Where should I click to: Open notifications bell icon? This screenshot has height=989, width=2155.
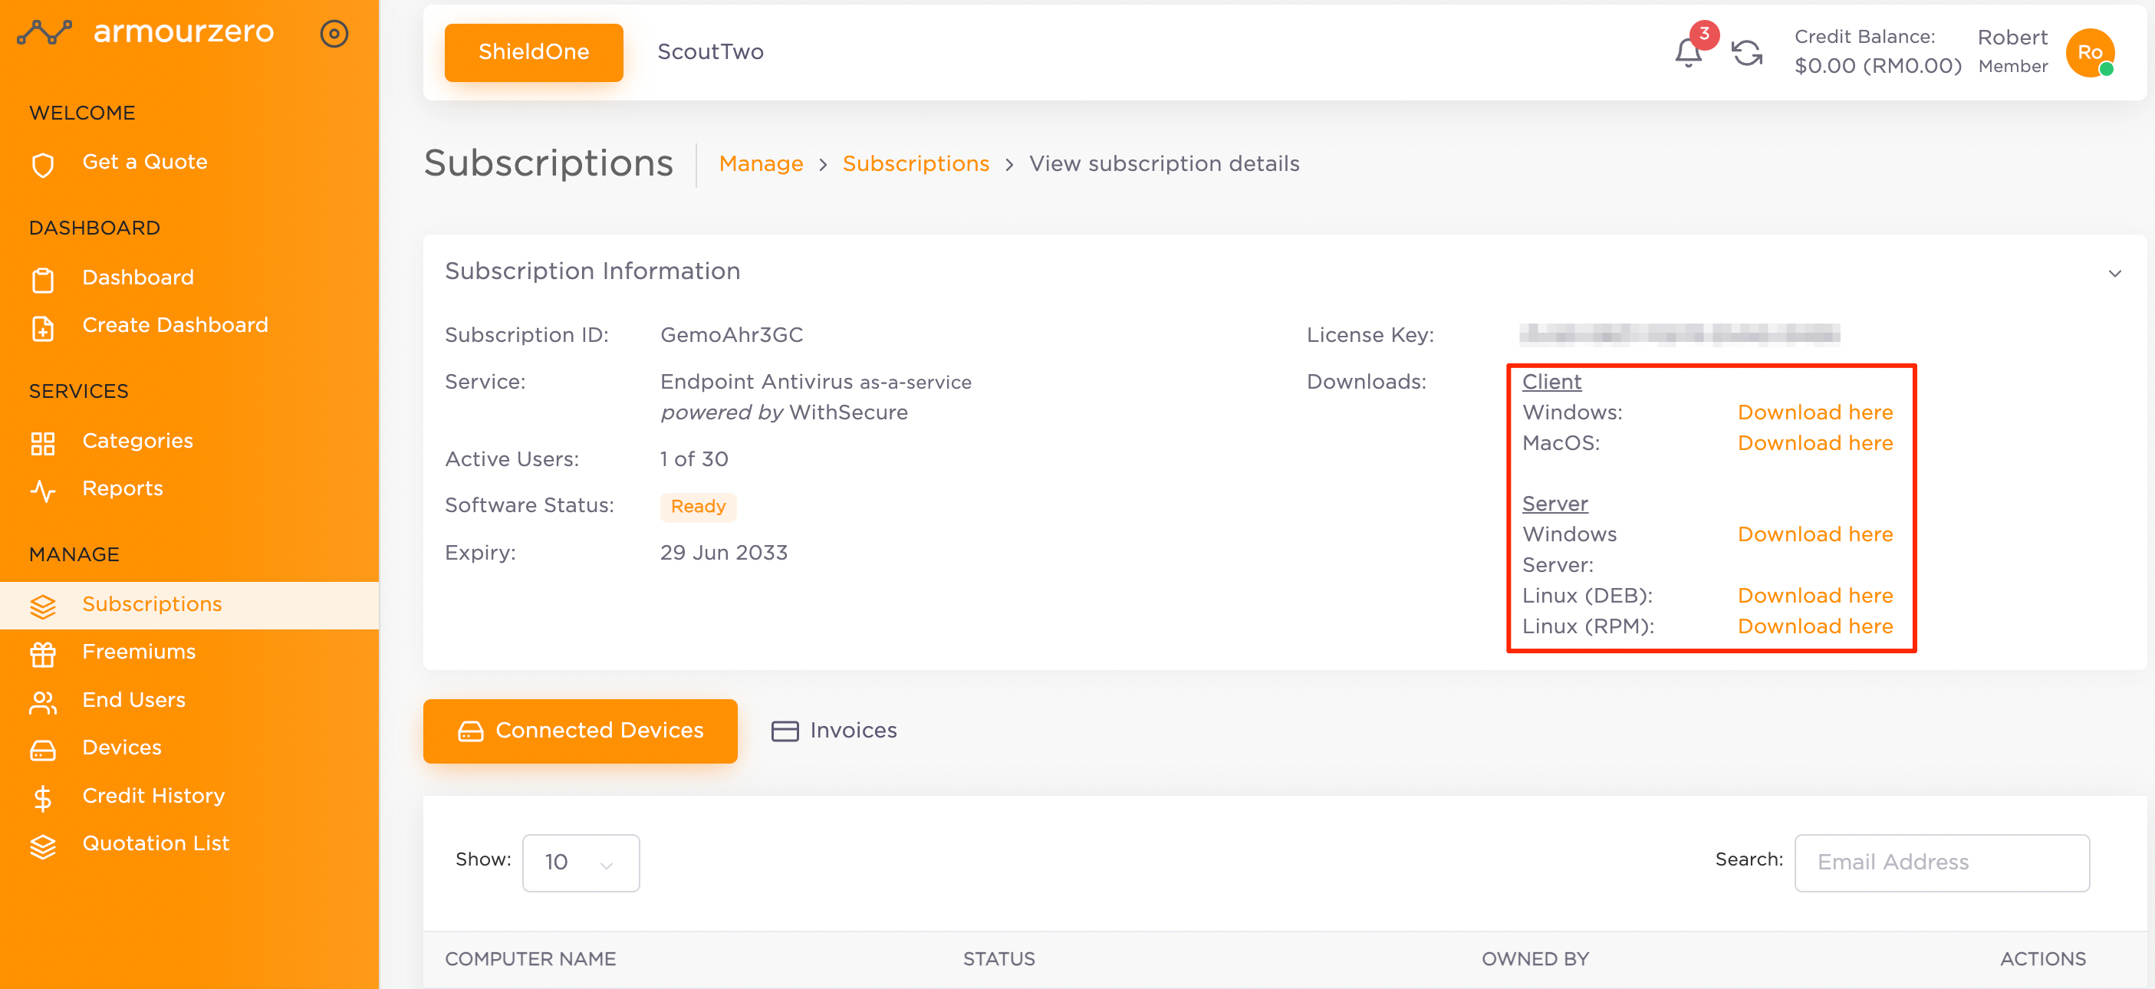(1687, 53)
